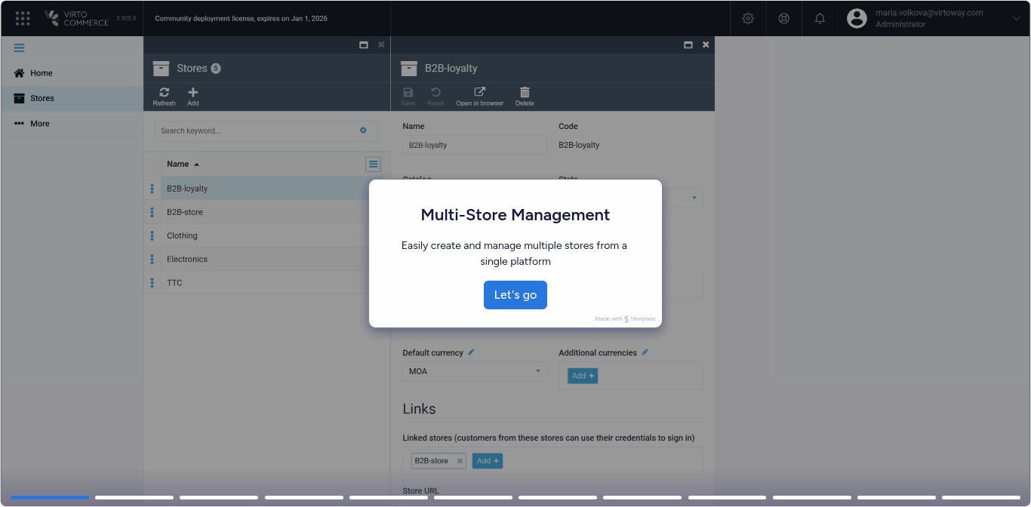This screenshot has height=507, width=1031.
Task: Refresh the Stores list
Action: click(x=164, y=97)
